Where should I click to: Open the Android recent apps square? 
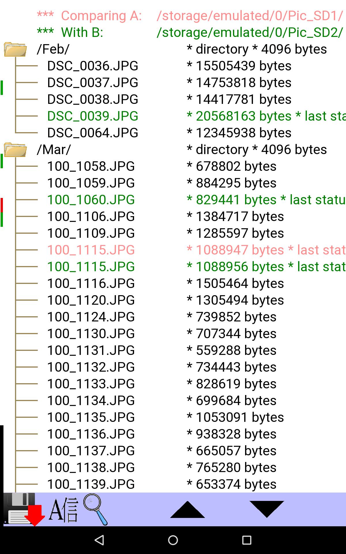click(247, 540)
